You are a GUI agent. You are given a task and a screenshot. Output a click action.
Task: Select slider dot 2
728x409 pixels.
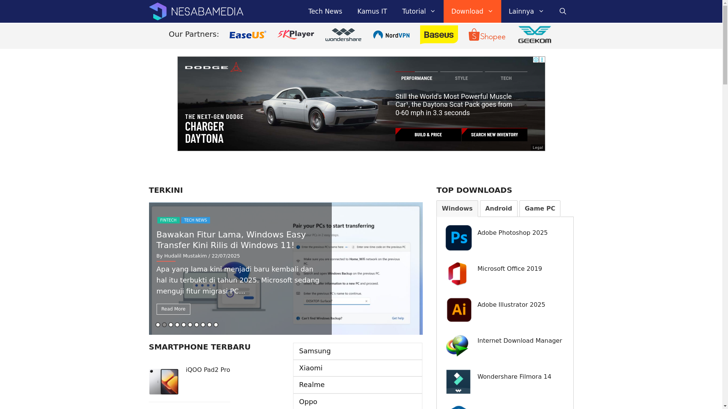[164, 325]
